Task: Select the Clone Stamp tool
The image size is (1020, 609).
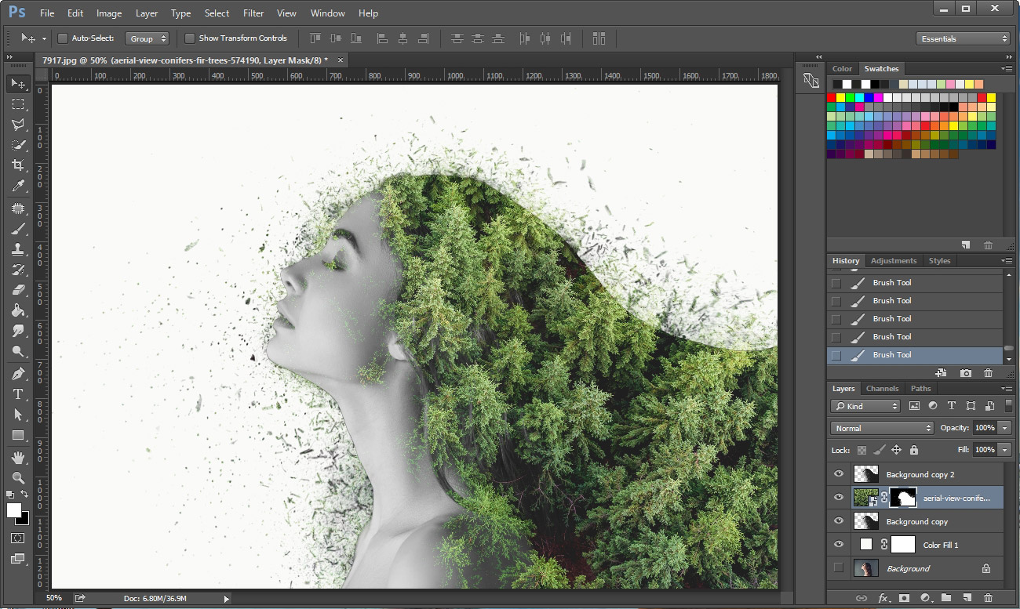Action: click(18, 249)
